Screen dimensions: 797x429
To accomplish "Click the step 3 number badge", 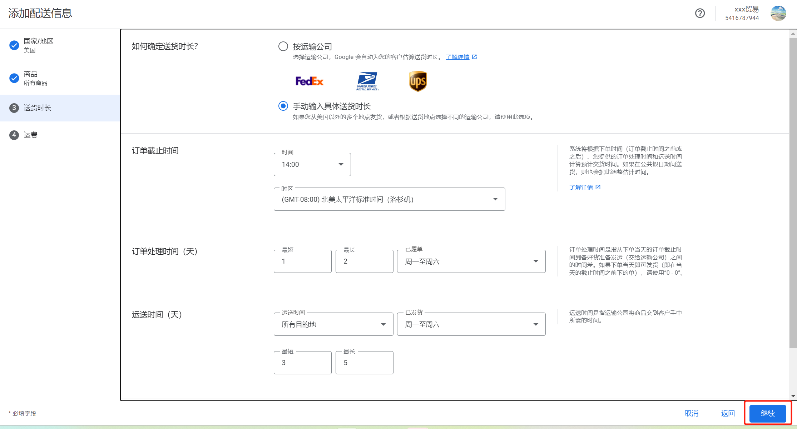I will tap(14, 108).
